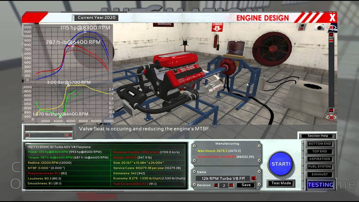Toggle the eye view icon at top right

point(332,27)
